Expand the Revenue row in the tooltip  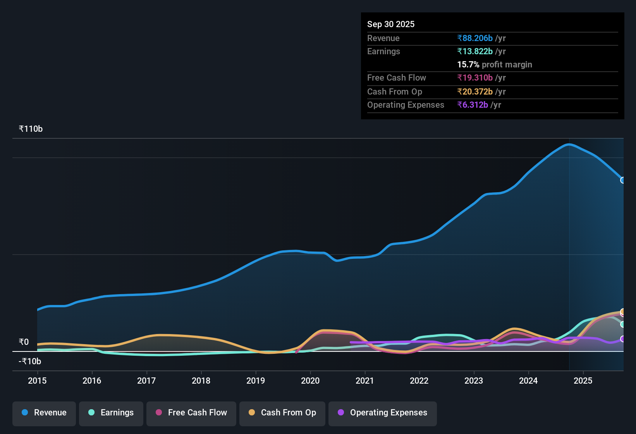point(383,38)
